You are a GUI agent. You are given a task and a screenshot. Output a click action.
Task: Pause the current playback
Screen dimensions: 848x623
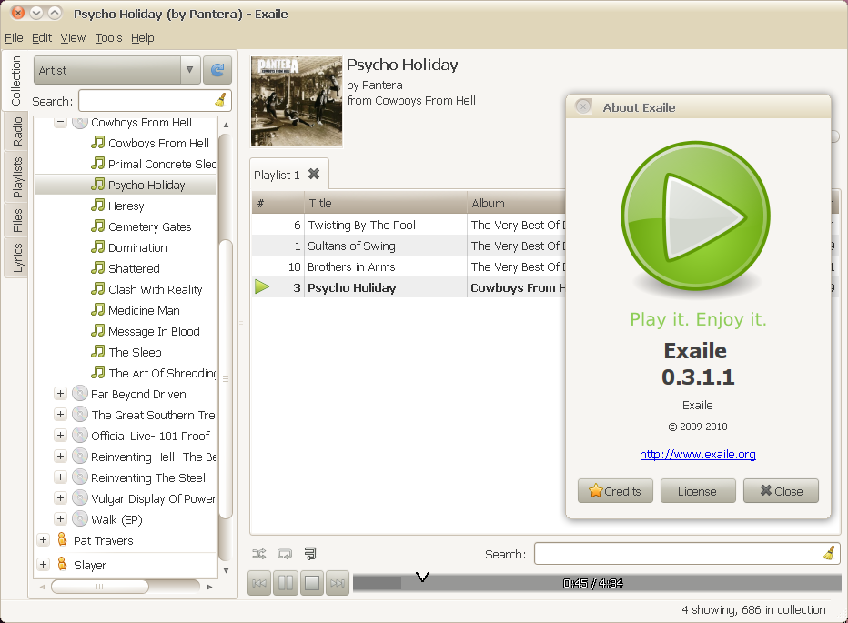point(286,583)
